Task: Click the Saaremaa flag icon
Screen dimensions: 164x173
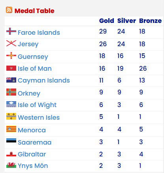Action: (11, 141)
